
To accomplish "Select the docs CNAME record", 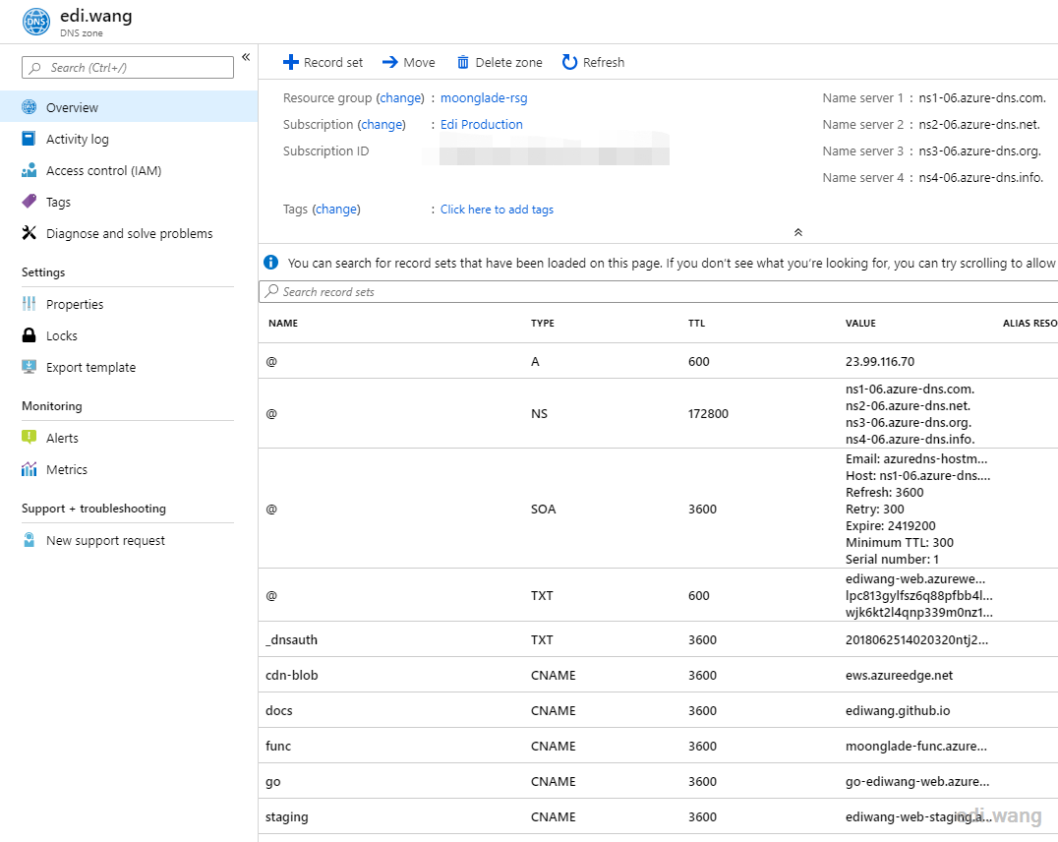I will pos(658,710).
